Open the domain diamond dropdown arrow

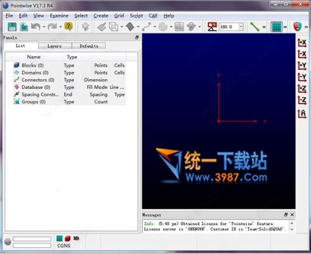click(138, 27)
